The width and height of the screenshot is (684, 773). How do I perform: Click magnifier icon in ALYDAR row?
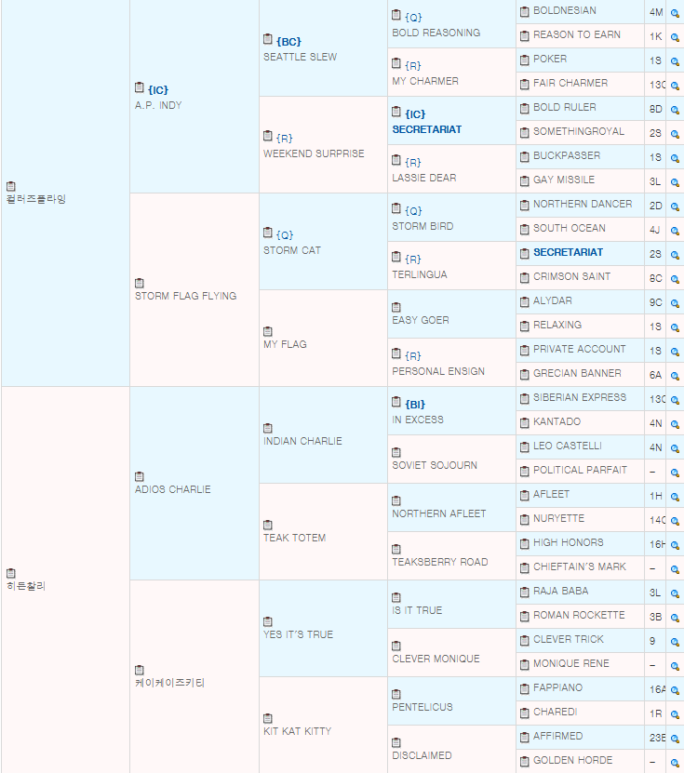pyautogui.click(x=675, y=303)
